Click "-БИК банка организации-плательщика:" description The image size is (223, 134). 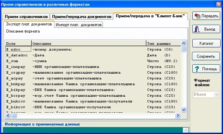point(74,90)
